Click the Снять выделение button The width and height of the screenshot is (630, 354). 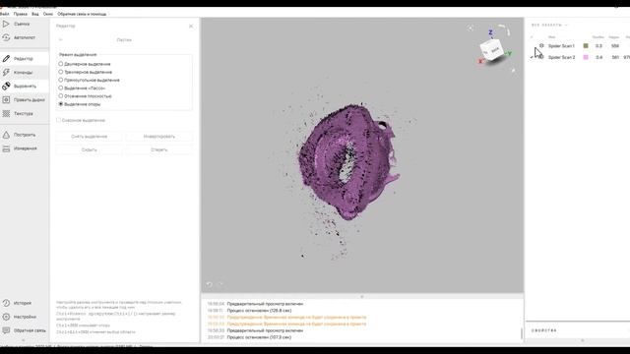coord(90,137)
